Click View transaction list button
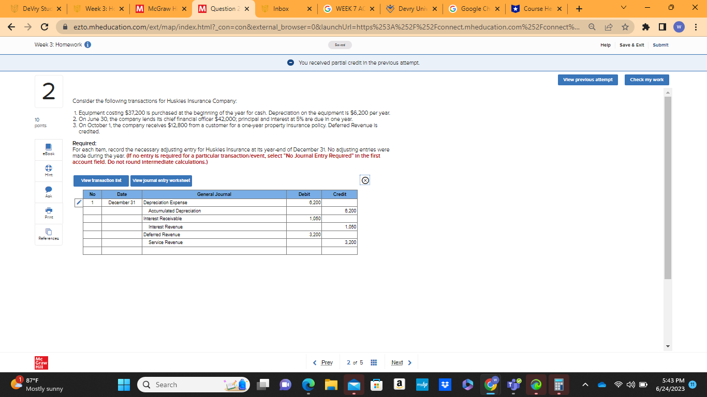The width and height of the screenshot is (707, 397). click(101, 180)
